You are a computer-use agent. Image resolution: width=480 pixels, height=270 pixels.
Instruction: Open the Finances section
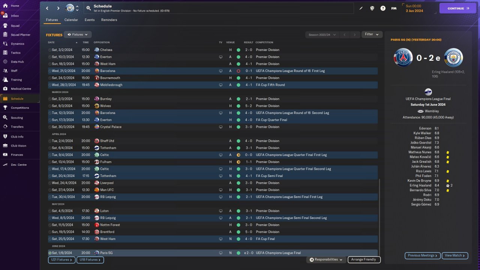(17, 155)
